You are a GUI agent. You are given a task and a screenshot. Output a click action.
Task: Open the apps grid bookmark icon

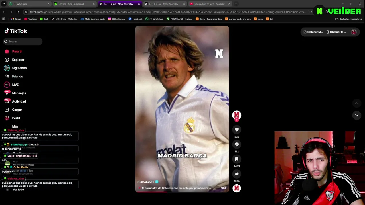click(4, 19)
